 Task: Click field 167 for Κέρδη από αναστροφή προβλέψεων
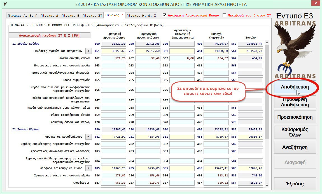[x=114, y=100]
